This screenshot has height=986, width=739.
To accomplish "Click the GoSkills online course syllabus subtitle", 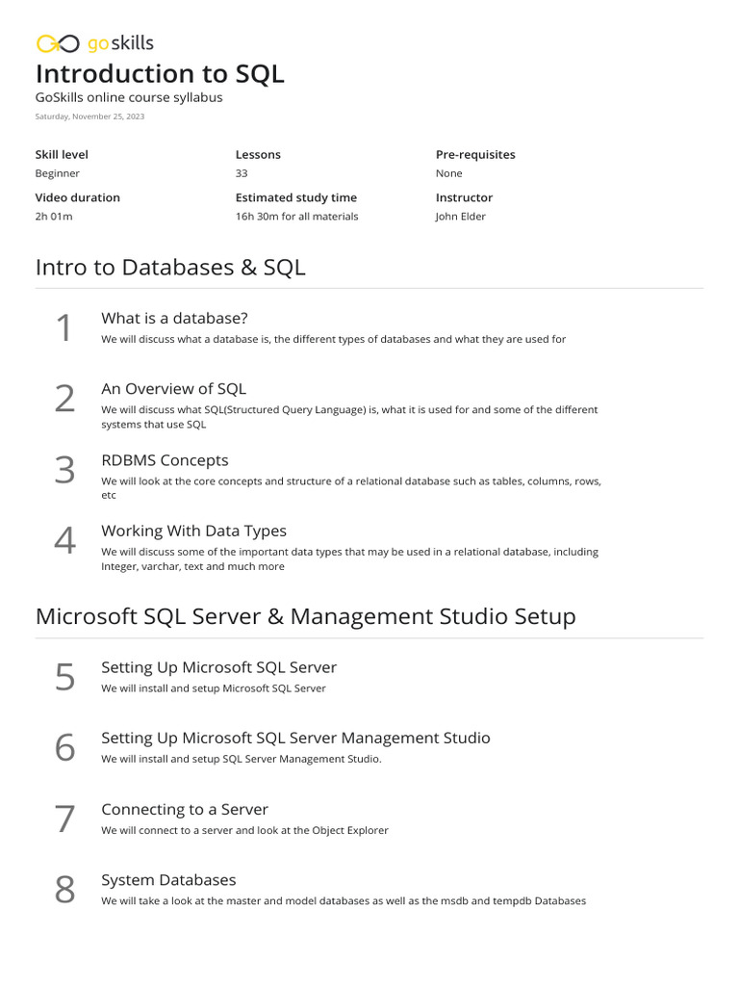I will click(x=129, y=97).
